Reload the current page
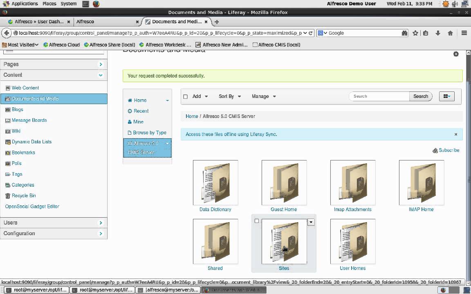The width and height of the screenshot is (471, 294). click(311, 33)
